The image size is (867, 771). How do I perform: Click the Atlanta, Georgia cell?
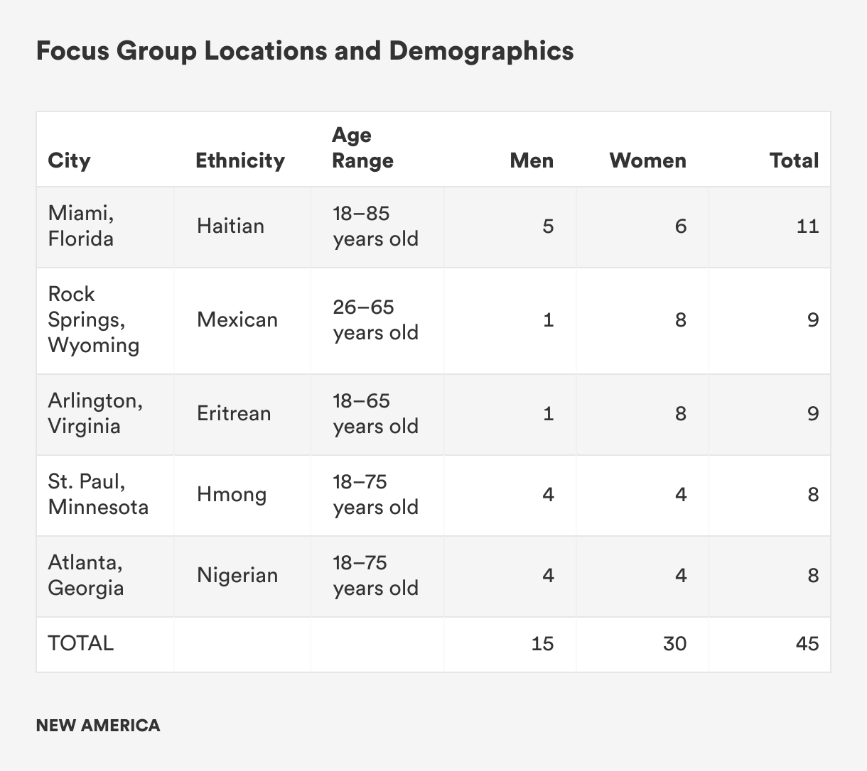(86, 575)
